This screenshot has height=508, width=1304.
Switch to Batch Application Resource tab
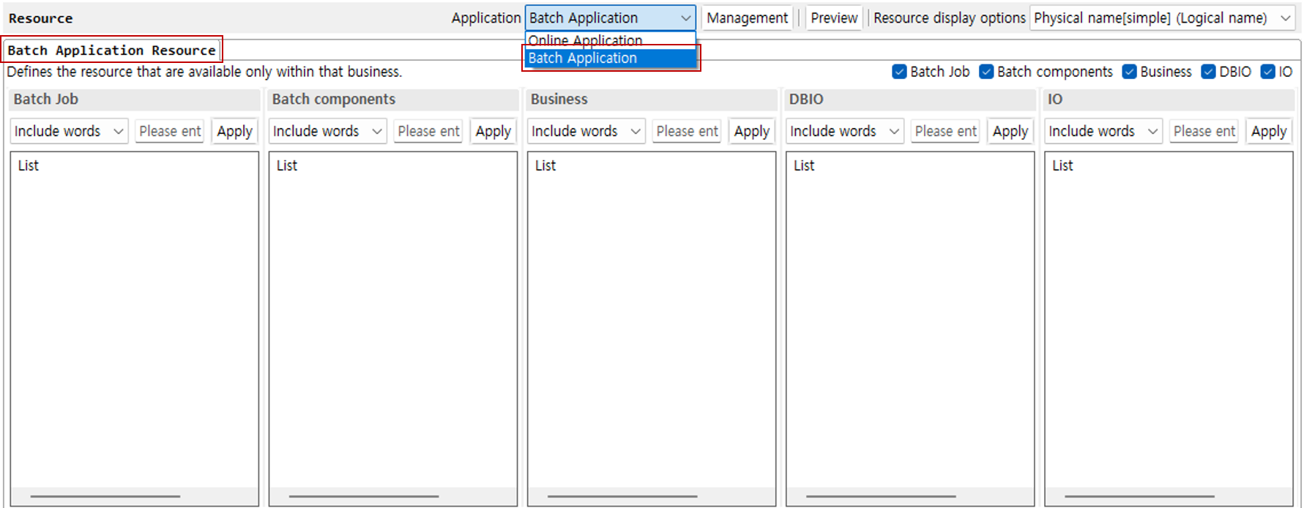click(112, 50)
